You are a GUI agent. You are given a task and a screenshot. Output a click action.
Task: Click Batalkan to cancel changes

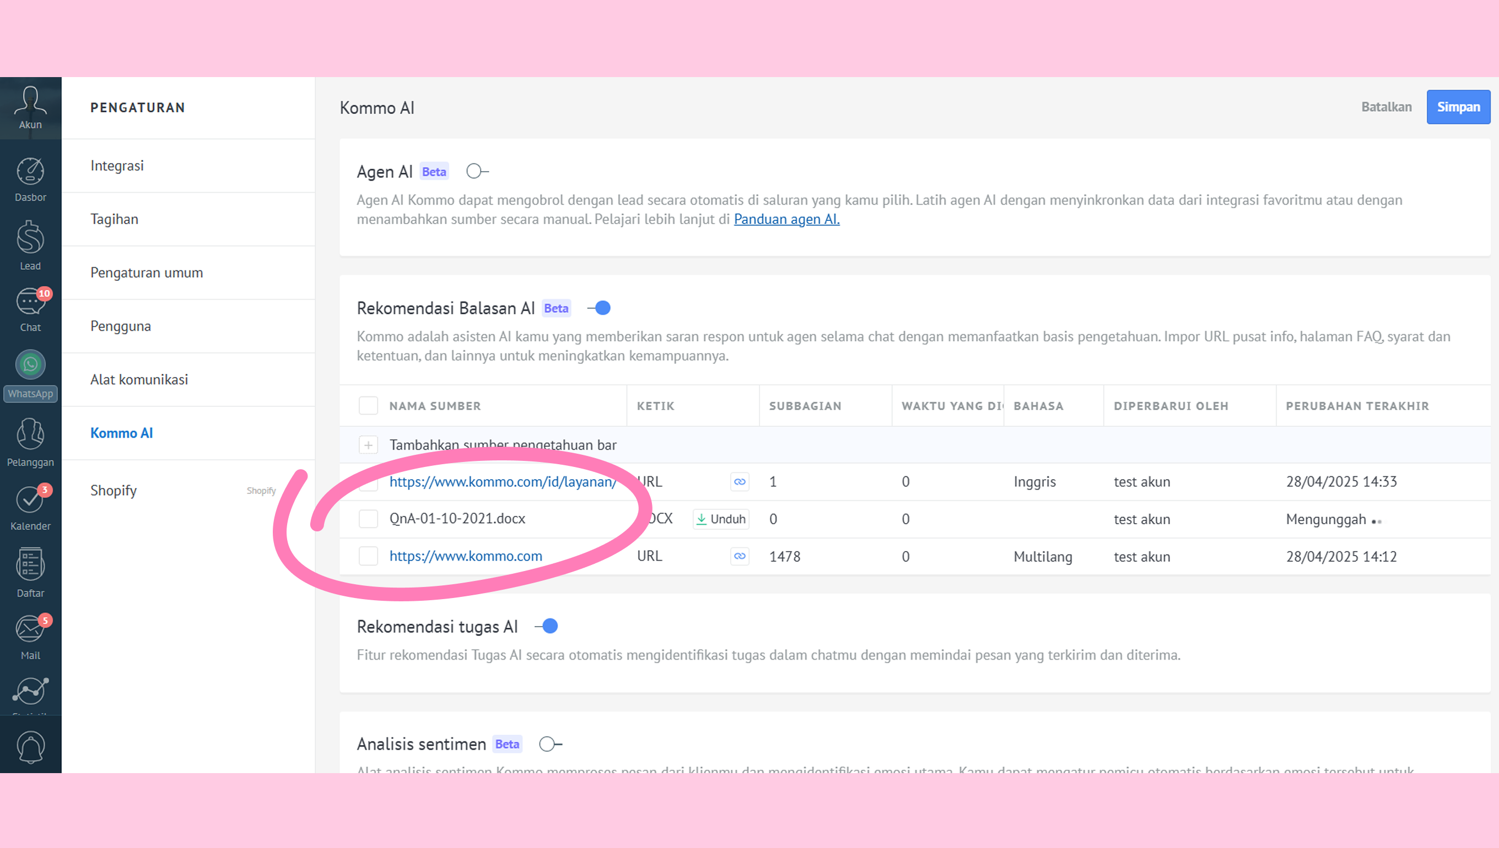pos(1386,107)
